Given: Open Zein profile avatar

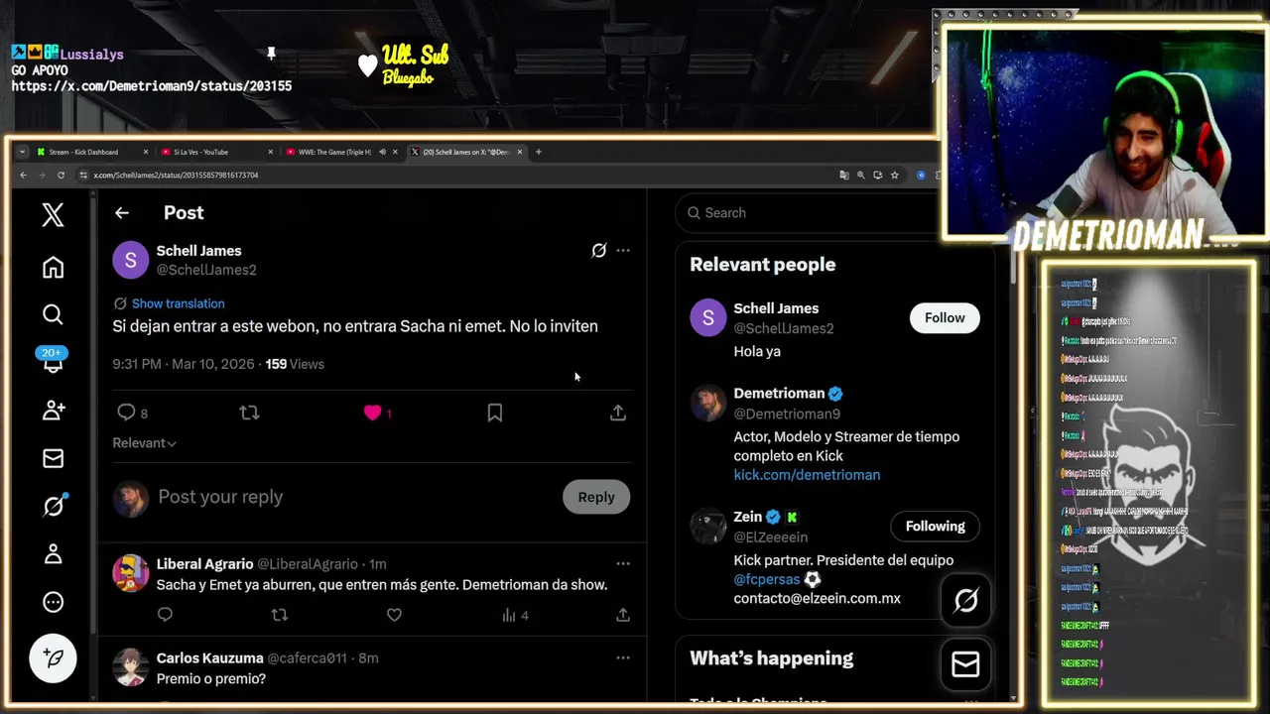Looking at the screenshot, I should 708,526.
